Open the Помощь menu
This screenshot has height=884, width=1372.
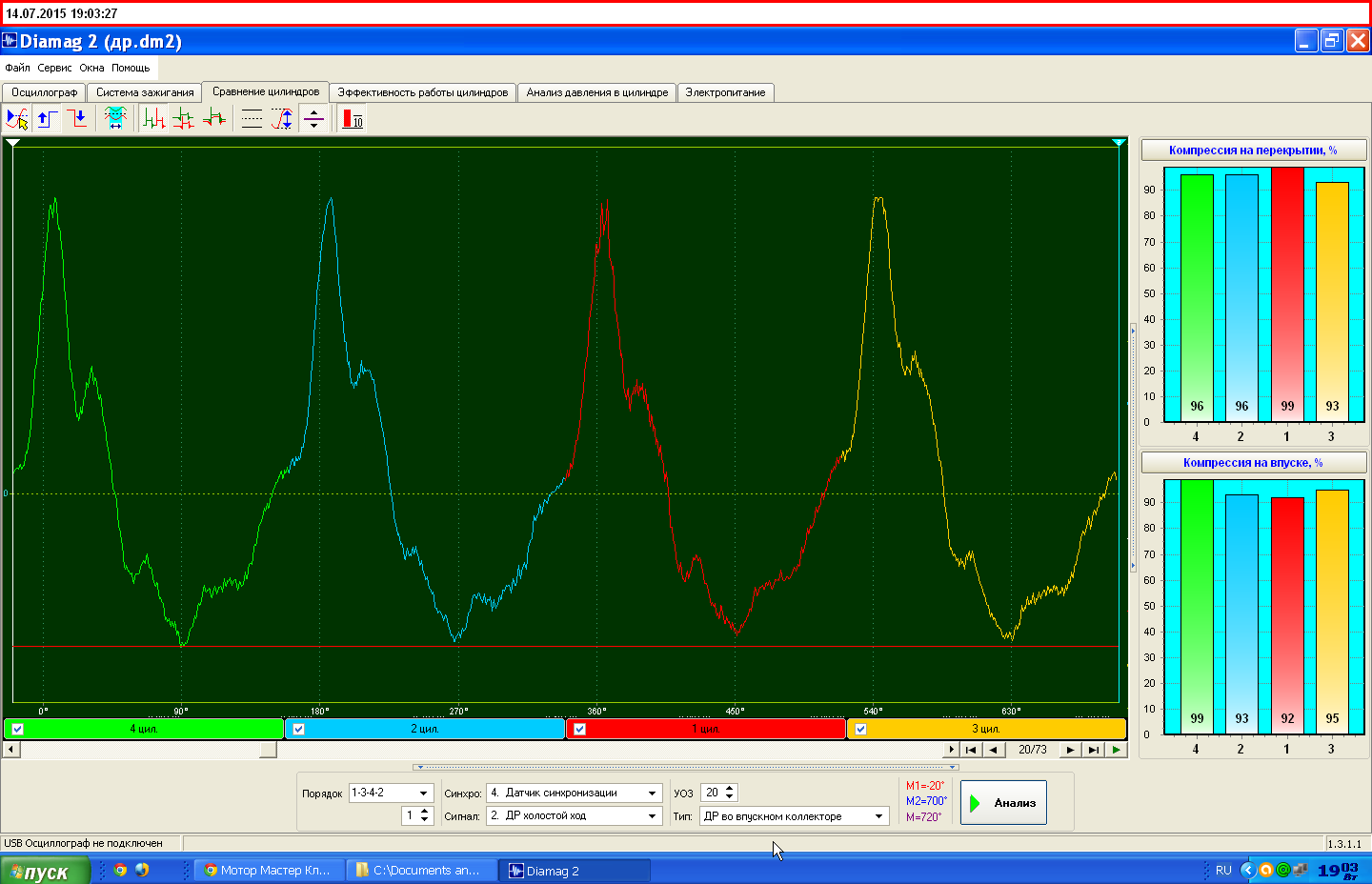(131, 68)
